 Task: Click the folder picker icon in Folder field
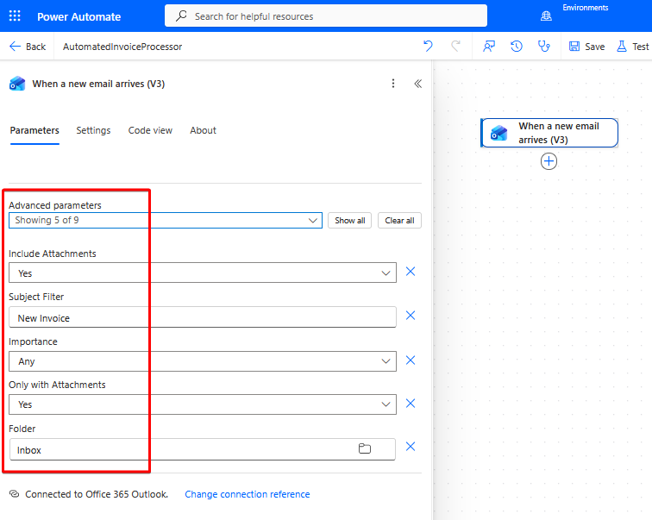365,448
